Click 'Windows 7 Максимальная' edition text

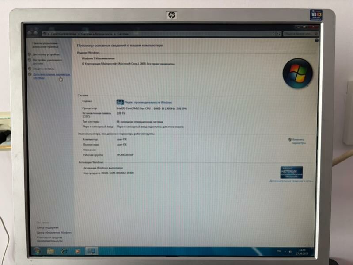[x=98, y=58]
